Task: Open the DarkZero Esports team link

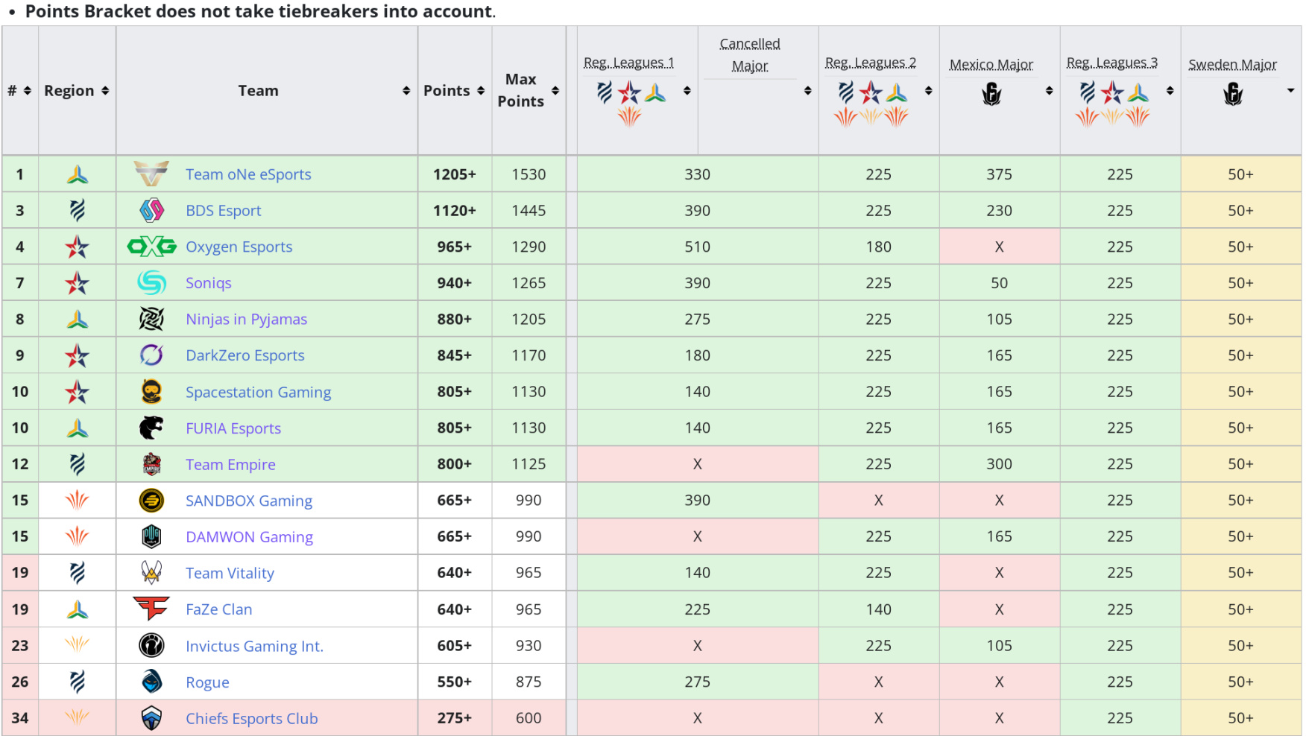Action: (245, 355)
